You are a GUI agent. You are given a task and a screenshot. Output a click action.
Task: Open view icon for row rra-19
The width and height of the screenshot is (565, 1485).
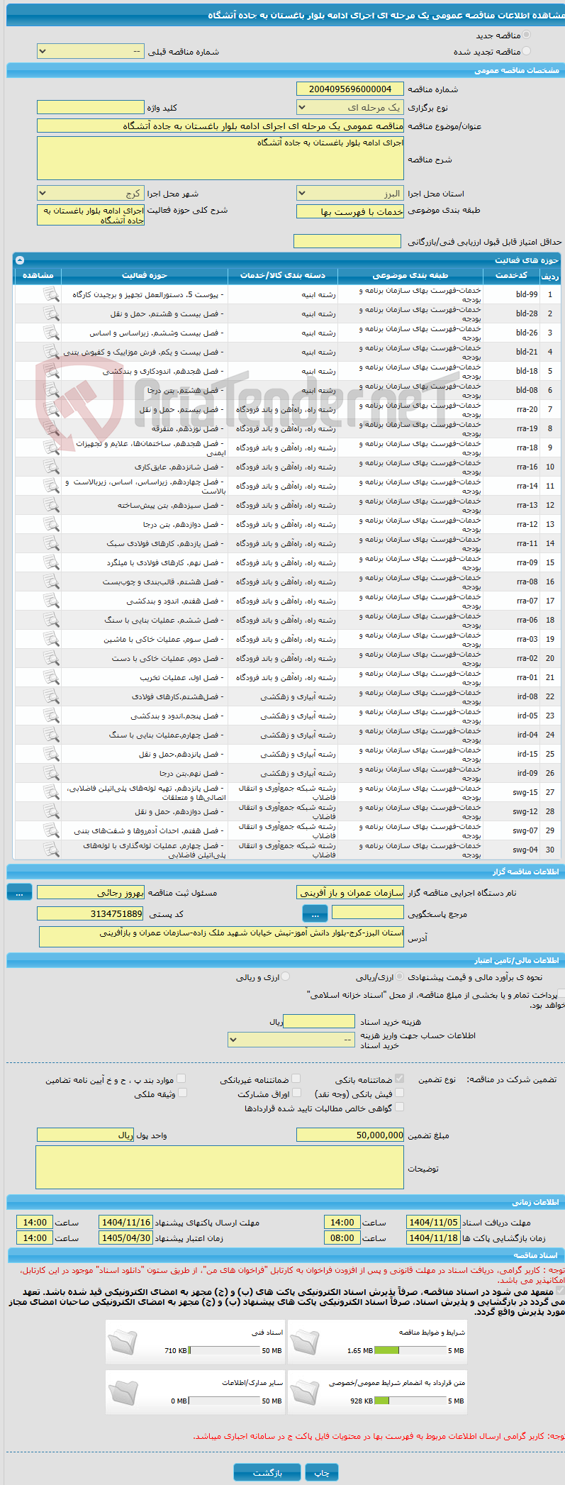point(51,428)
